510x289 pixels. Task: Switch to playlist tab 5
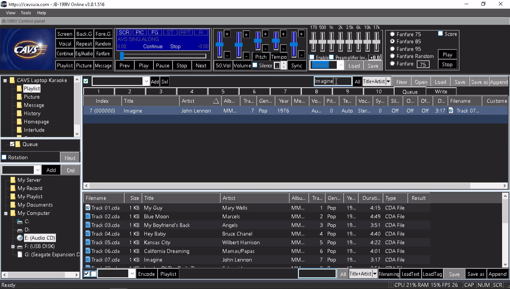point(223,91)
